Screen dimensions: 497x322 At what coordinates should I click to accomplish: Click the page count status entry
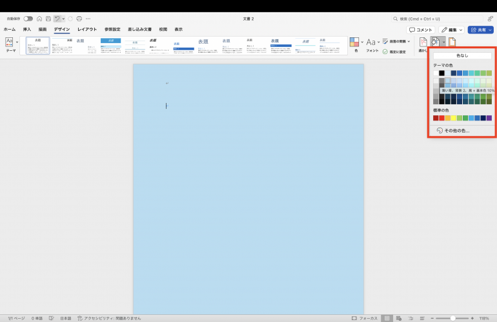coord(17,318)
